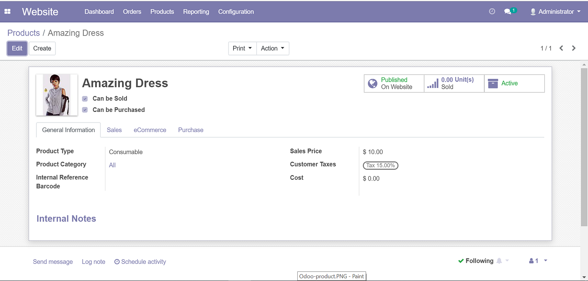588x281 pixels.
Task: Toggle the Can be Purchased checkbox
Action: [x=85, y=110]
